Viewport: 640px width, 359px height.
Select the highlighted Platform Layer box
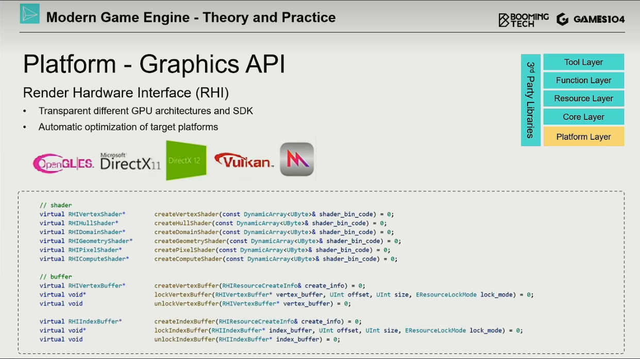click(x=583, y=137)
